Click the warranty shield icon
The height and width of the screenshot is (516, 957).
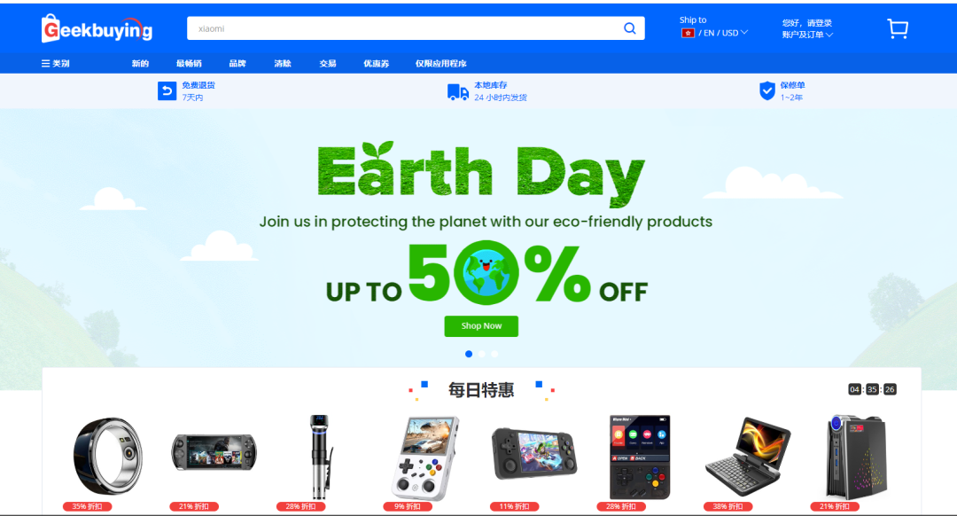pos(767,91)
